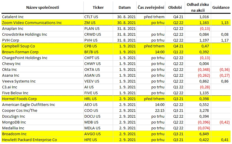Image resolution: width=232 pixels, height=144 pixels.
Task: Click the 'Název společnosti' column header
Action: (x=43, y=8)
